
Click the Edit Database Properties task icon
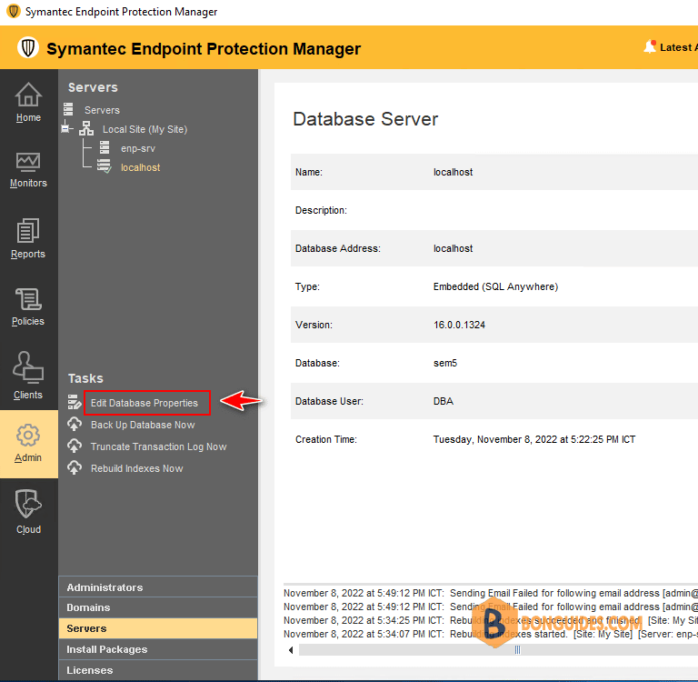tap(75, 402)
